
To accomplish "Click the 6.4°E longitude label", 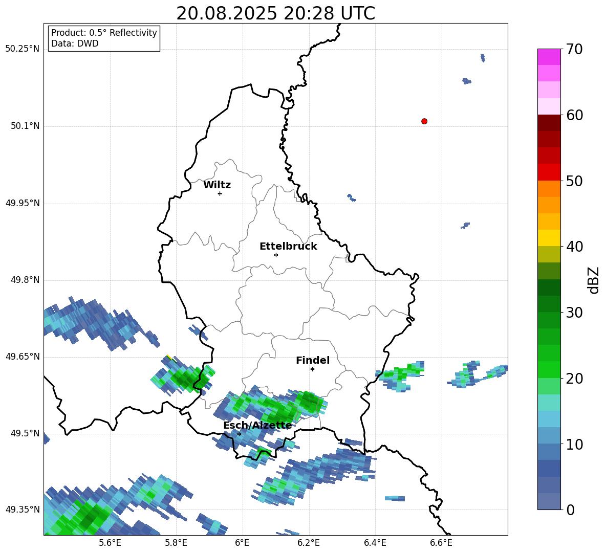I will pos(375,543).
